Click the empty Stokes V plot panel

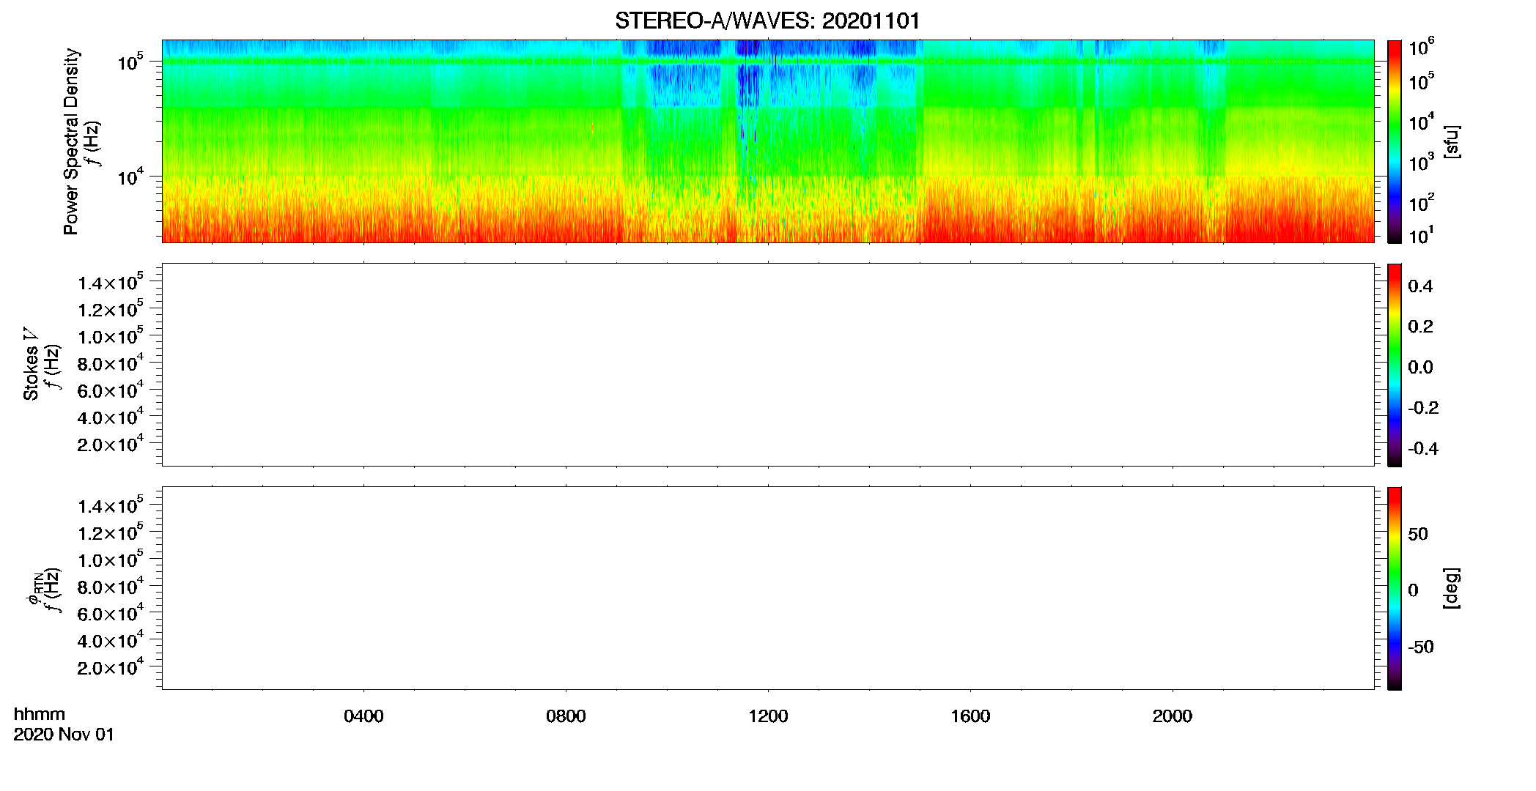[x=768, y=365]
